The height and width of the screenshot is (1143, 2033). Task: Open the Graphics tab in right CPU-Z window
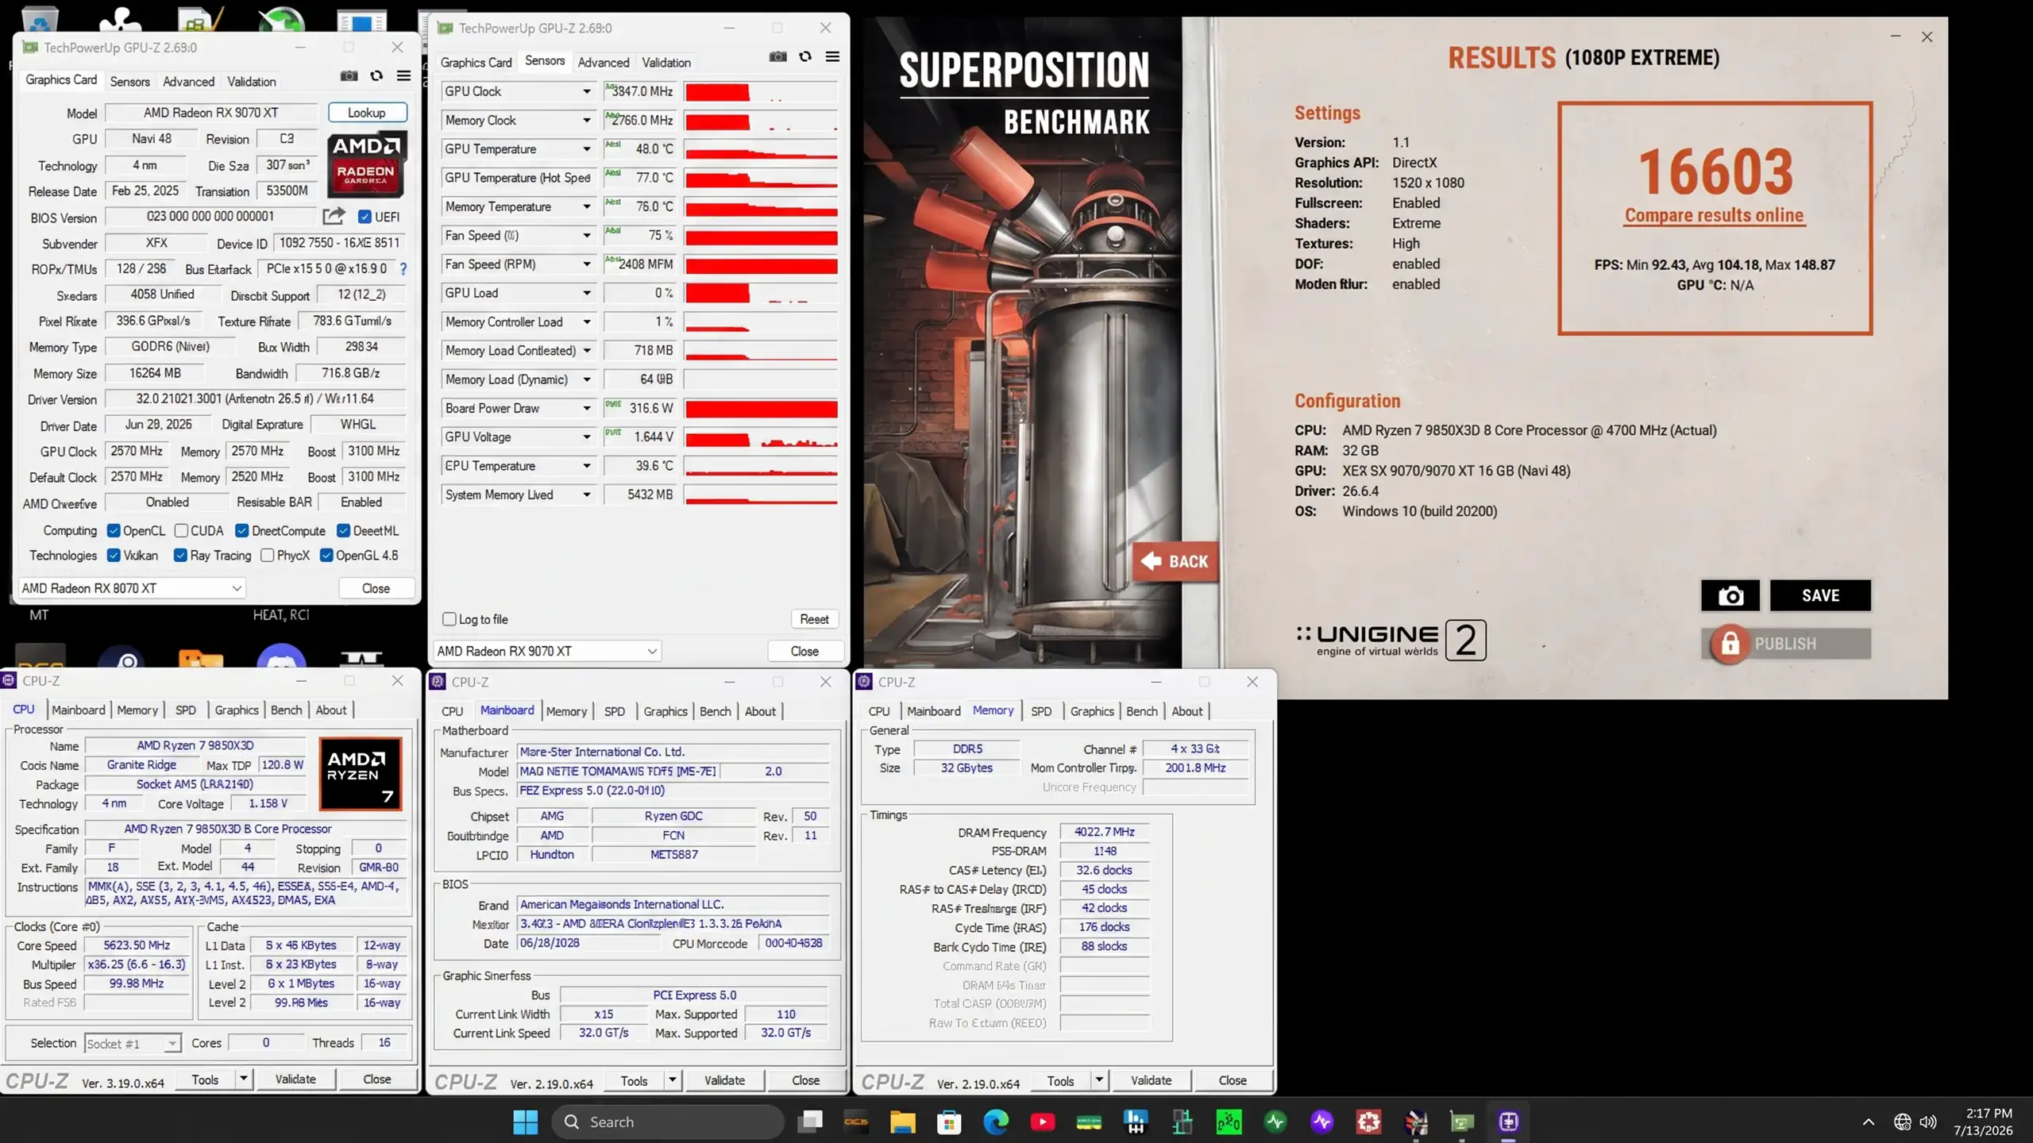point(1092,712)
